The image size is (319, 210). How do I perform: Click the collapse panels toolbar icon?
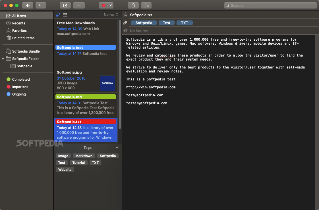click(28, 5)
